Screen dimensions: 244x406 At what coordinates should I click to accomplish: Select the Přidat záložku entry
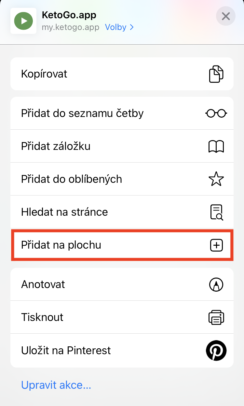pos(56,146)
